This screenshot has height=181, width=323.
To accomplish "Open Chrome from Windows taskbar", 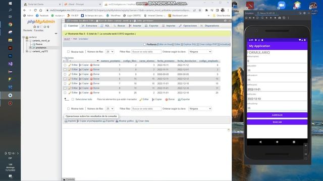I will (x=10, y=25).
